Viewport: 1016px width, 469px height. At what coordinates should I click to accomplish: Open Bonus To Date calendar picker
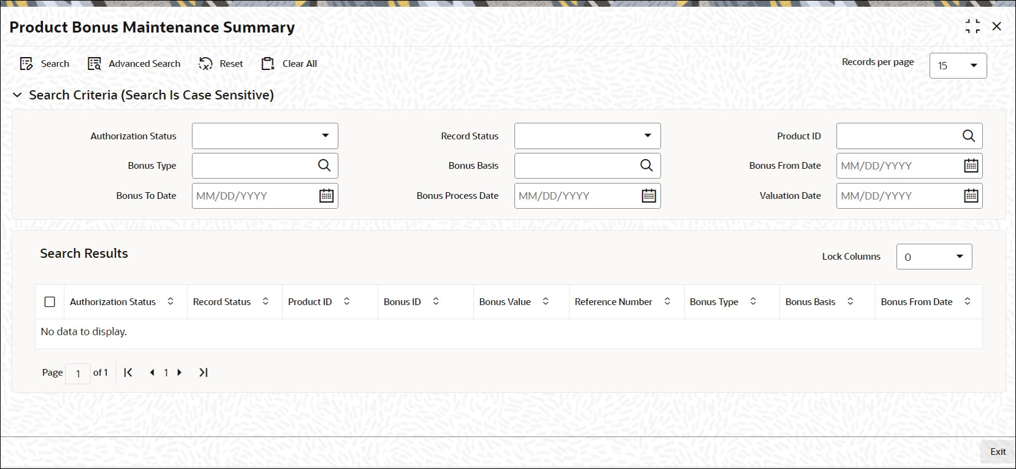327,196
